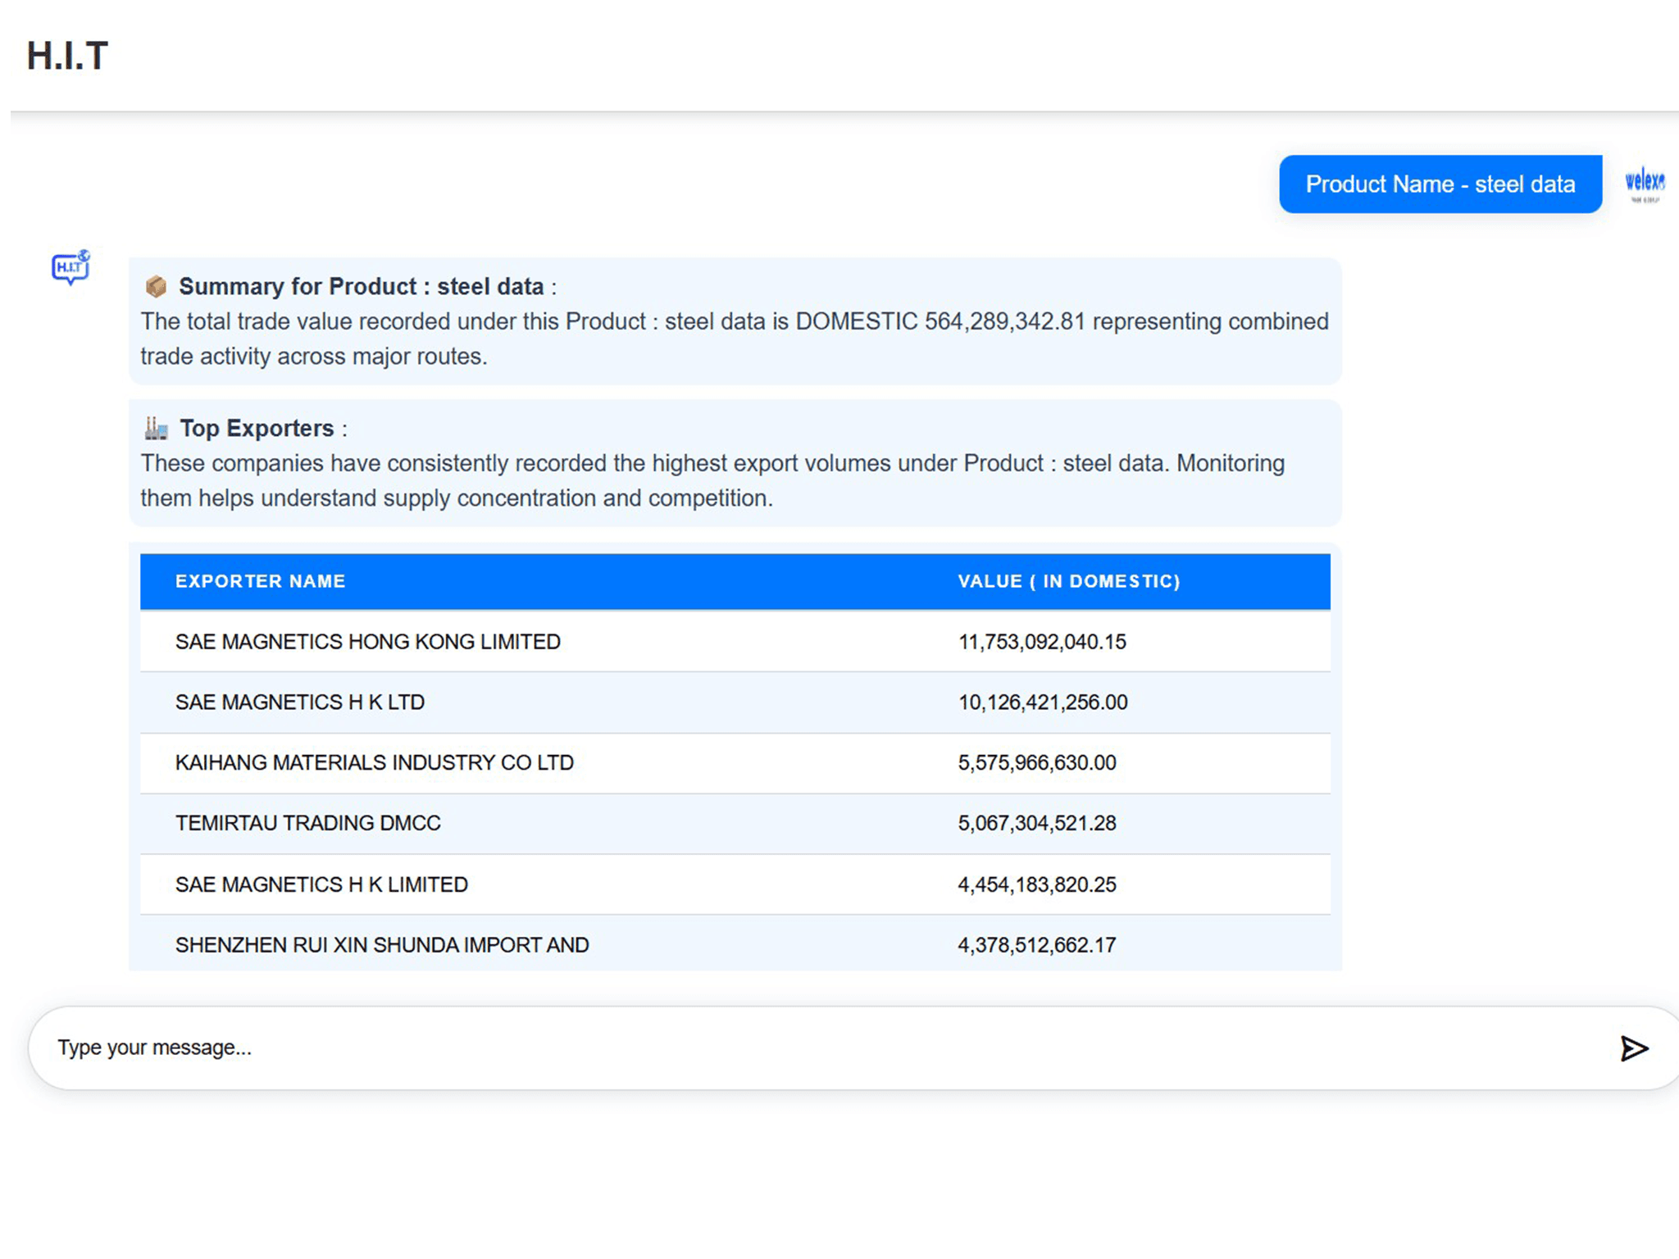Image resolution: width=1679 pixels, height=1259 pixels.
Task: Click the package icon beside Summary heading
Action: click(156, 287)
